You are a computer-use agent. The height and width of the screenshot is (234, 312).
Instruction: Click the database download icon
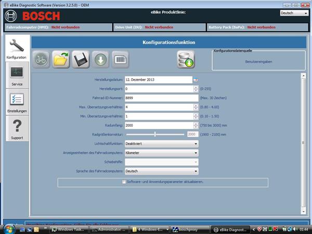[x=186, y=59]
